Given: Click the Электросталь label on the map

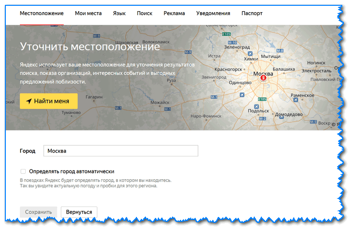Looking at the screenshot, I should pos(317,71).
